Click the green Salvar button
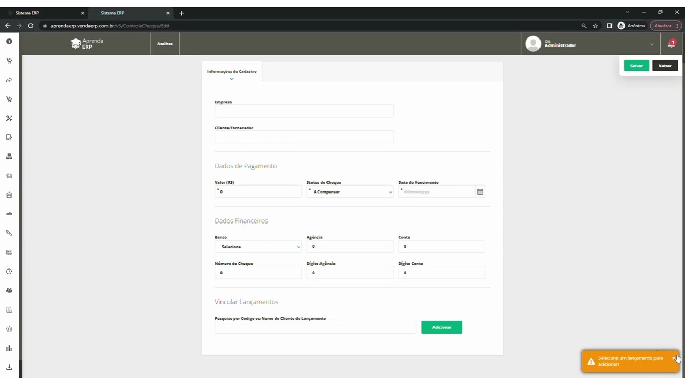The width and height of the screenshot is (685, 385). click(x=636, y=66)
